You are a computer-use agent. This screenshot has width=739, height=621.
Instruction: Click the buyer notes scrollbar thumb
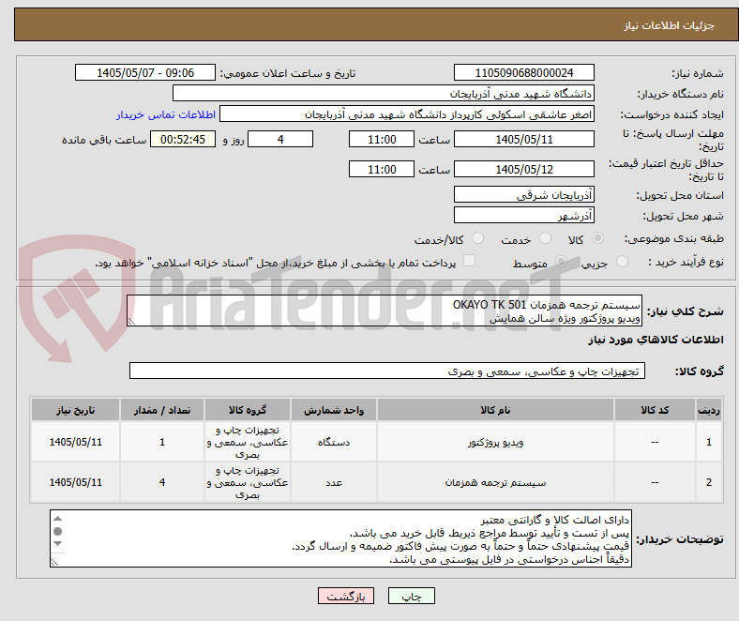(57, 531)
